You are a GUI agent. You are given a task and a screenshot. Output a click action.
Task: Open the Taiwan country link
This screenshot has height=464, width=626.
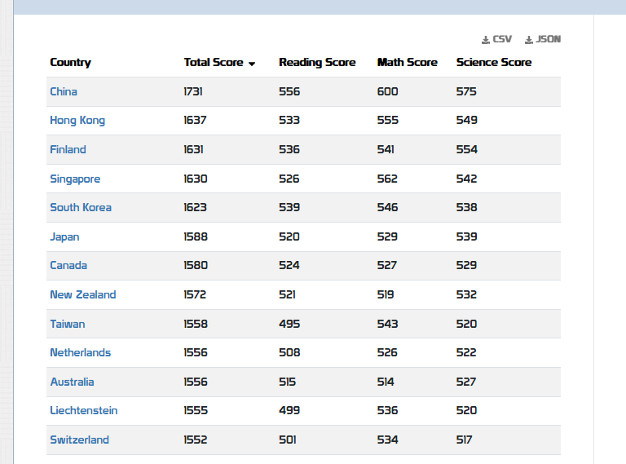point(68,324)
